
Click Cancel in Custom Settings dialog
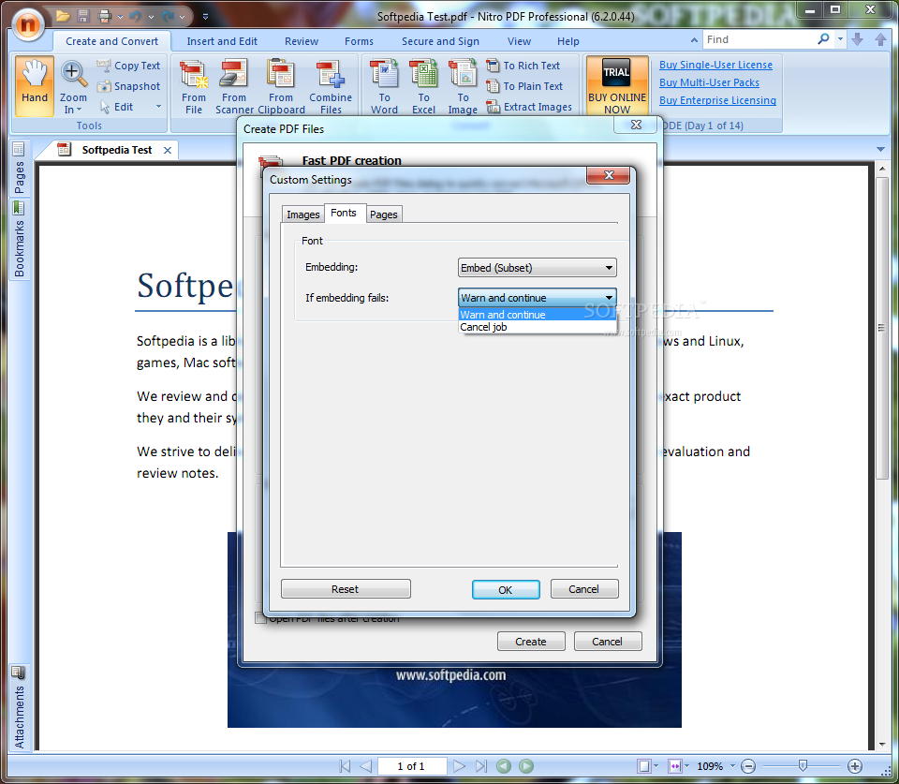click(583, 589)
